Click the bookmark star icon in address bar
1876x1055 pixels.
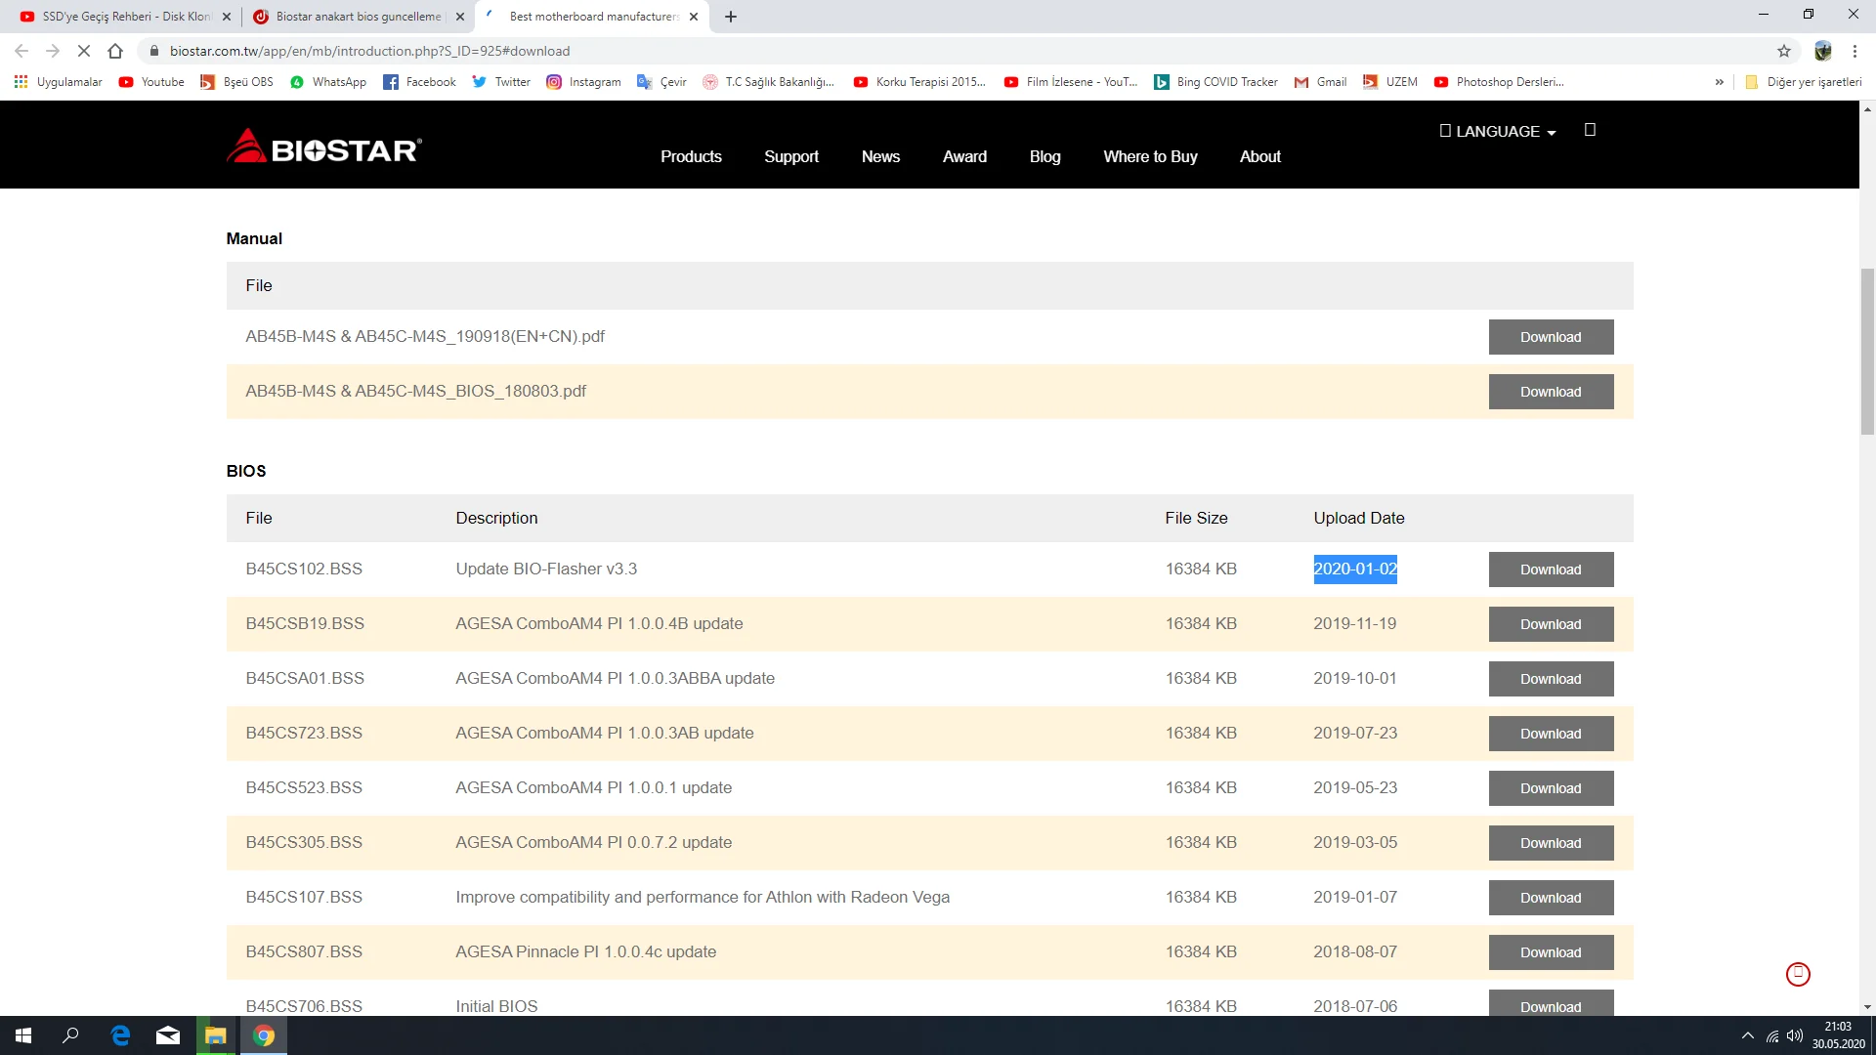[1783, 51]
